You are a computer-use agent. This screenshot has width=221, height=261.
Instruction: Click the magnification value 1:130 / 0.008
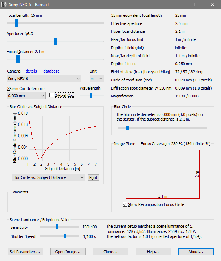pos(187,96)
